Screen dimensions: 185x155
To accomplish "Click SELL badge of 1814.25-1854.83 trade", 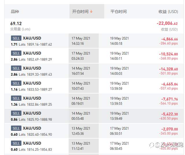I will (x=16, y=143).
